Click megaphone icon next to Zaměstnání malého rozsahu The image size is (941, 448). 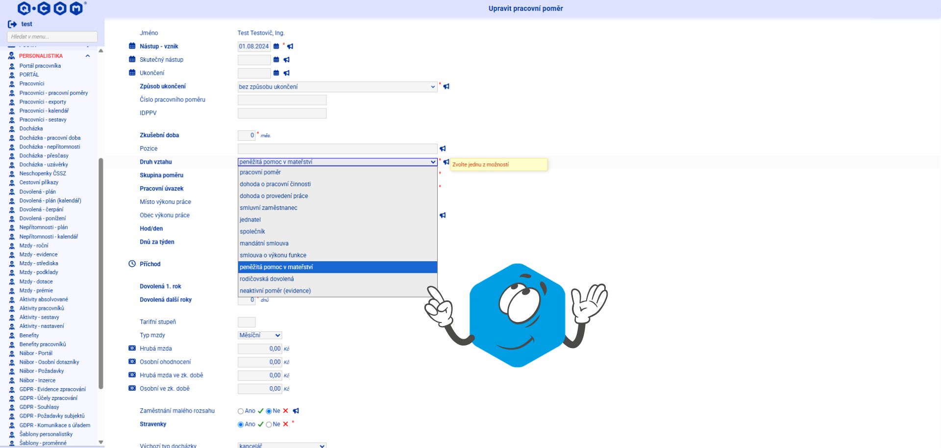click(296, 411)
